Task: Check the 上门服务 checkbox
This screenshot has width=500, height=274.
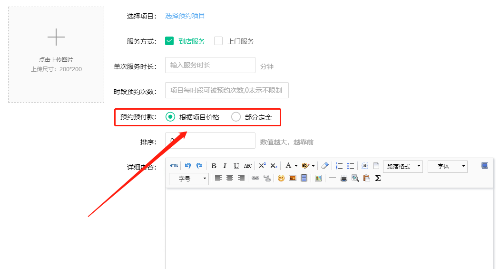Action: point(218,41)
